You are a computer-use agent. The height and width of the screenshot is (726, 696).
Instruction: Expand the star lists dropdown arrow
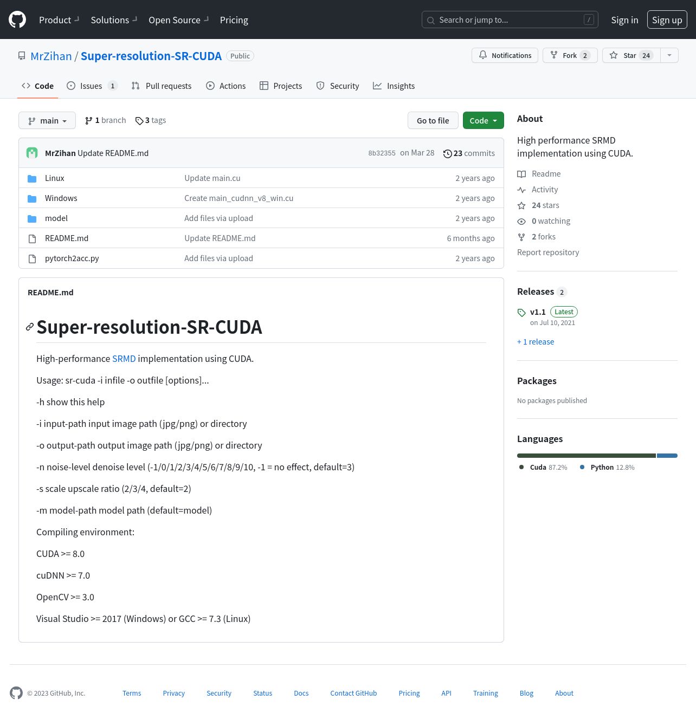(x=669, y=55)
